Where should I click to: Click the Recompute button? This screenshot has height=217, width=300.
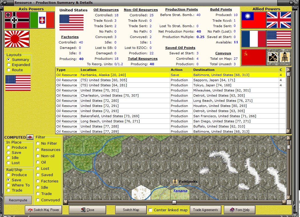coord(18,200)
